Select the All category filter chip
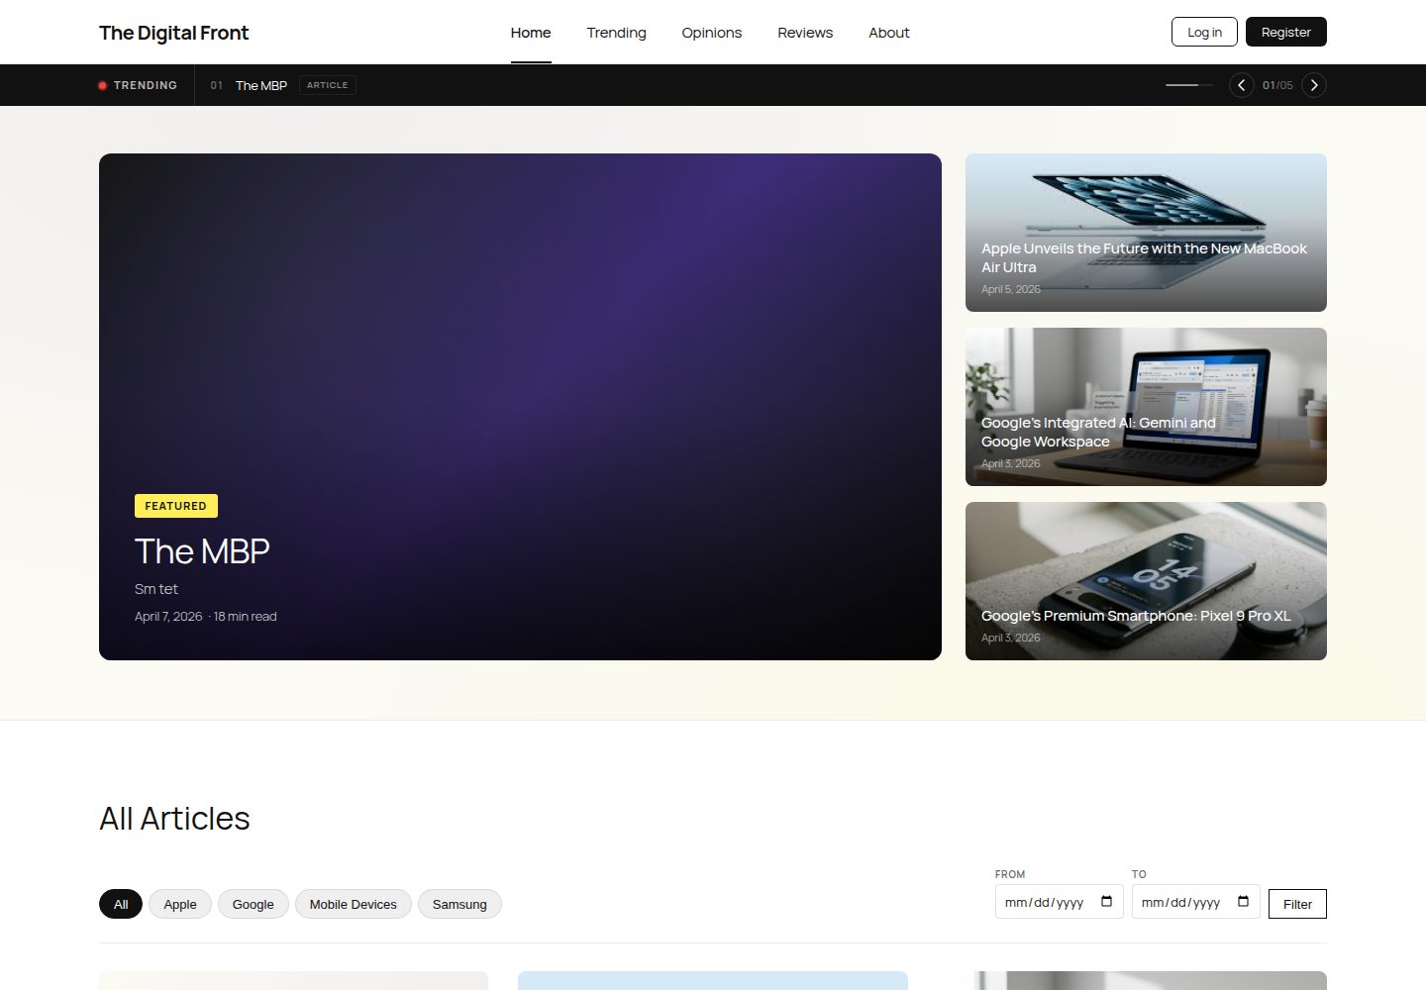The image size is (1426, 990). pos(121,904)
